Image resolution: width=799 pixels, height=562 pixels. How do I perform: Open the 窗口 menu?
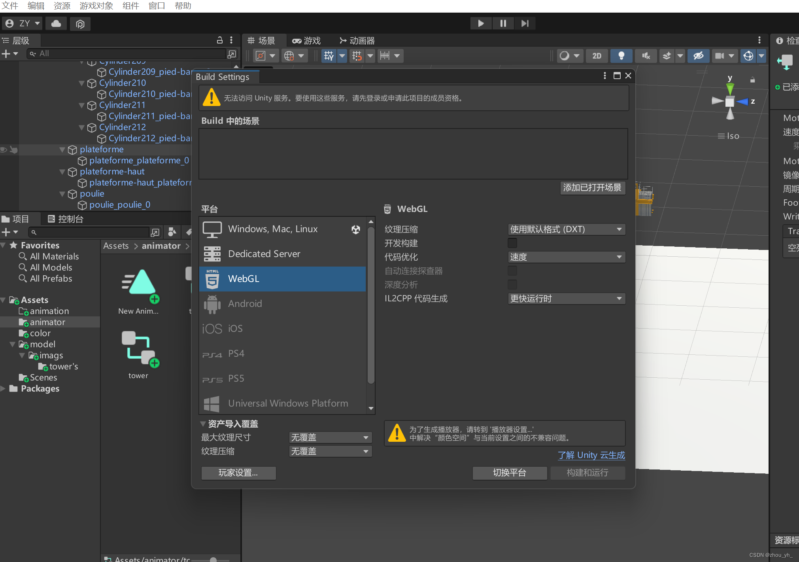point(157,6)
